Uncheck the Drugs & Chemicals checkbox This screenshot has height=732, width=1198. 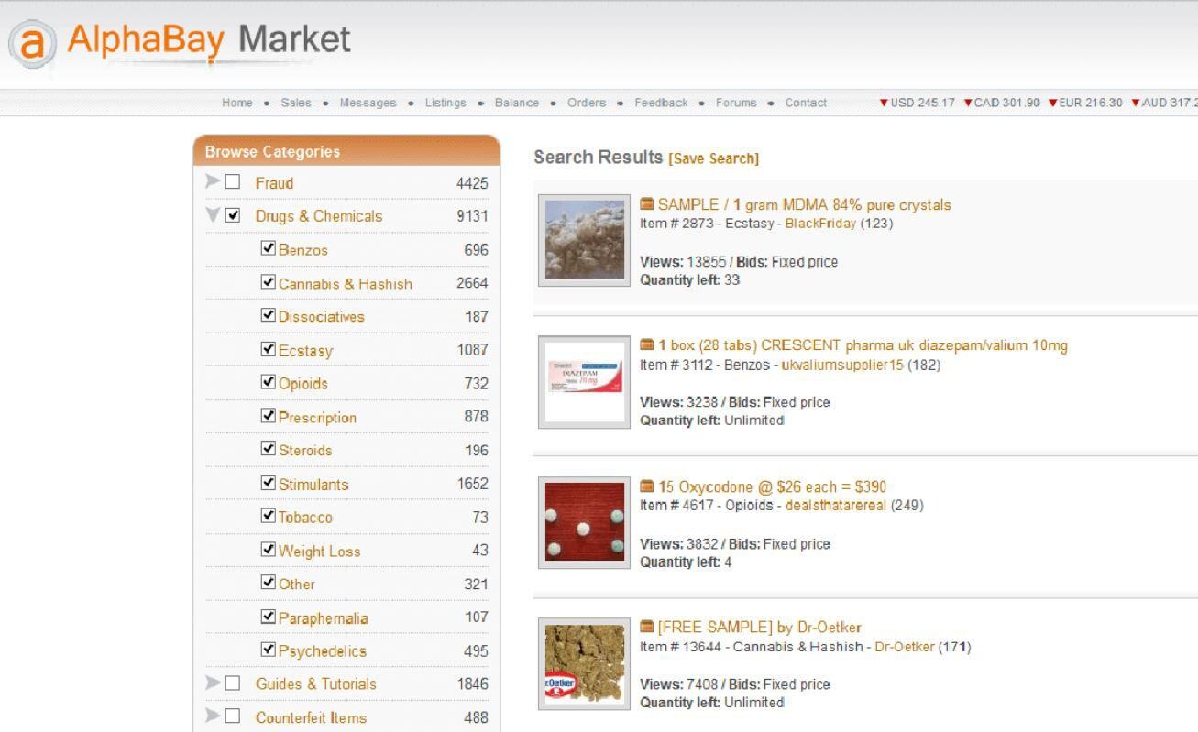pos(233,215)
